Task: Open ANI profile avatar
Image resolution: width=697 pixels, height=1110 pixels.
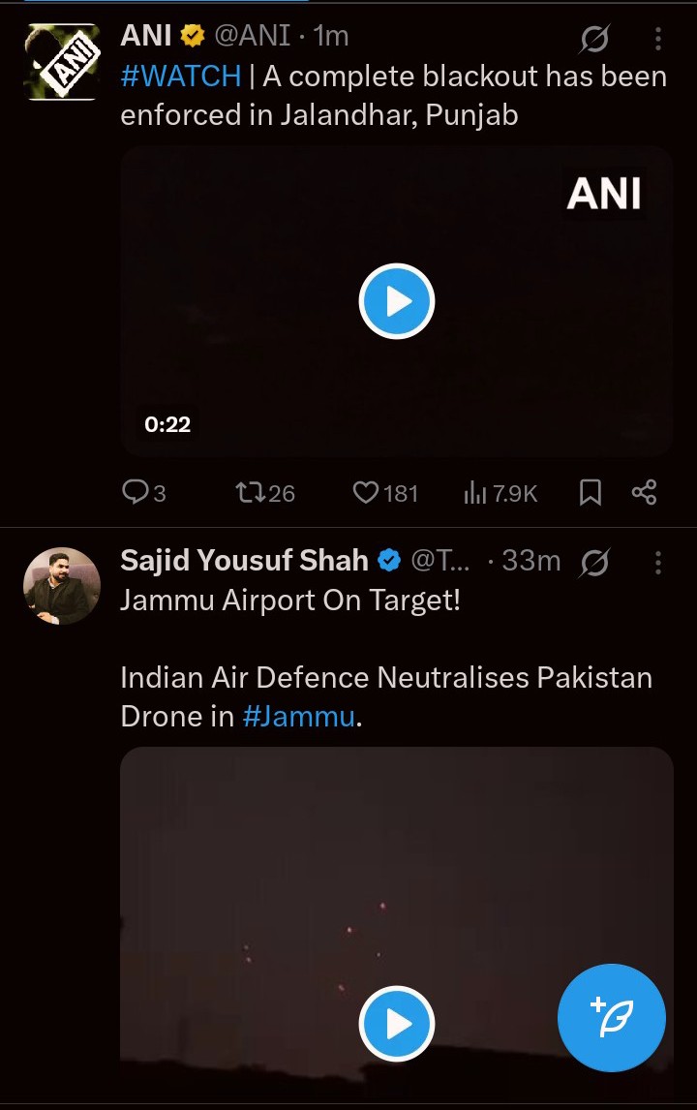Action: click(x=62, y=61)
